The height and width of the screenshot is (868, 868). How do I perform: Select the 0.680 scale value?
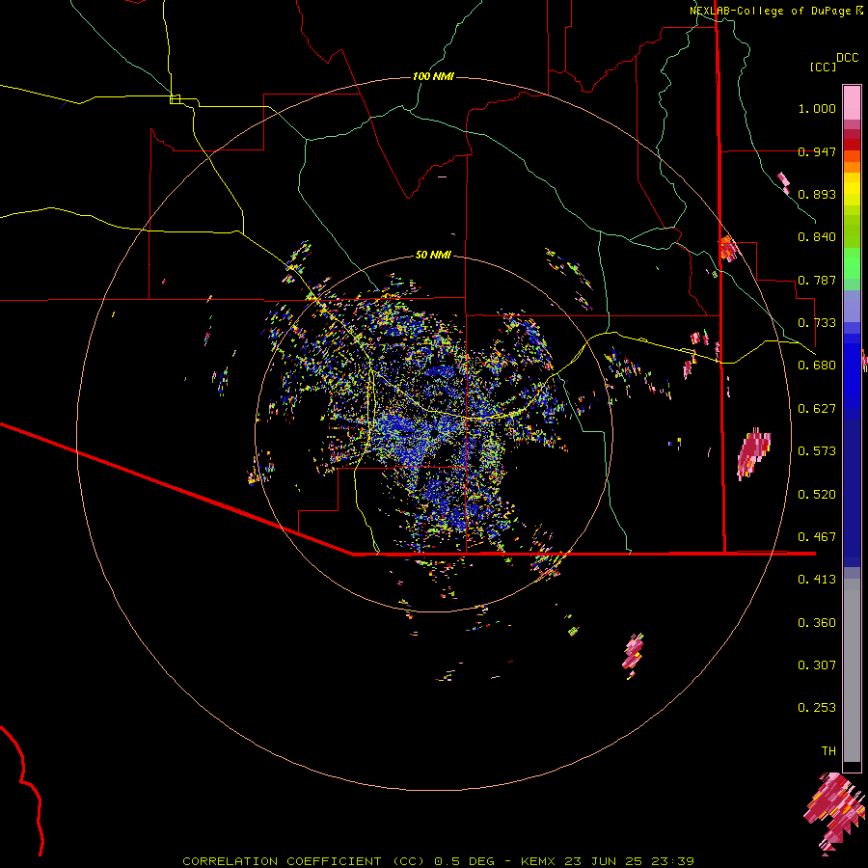pos(817,366)
